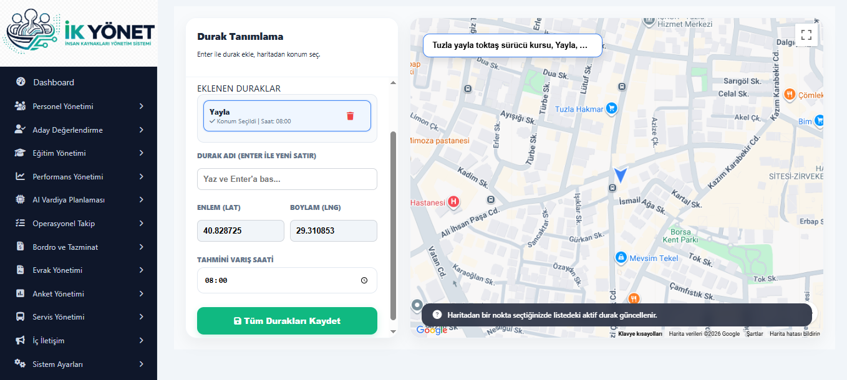Expand Operasyonel Takip submenu chevron
Viewport: 847px width, 380px height.
[142, 223]
